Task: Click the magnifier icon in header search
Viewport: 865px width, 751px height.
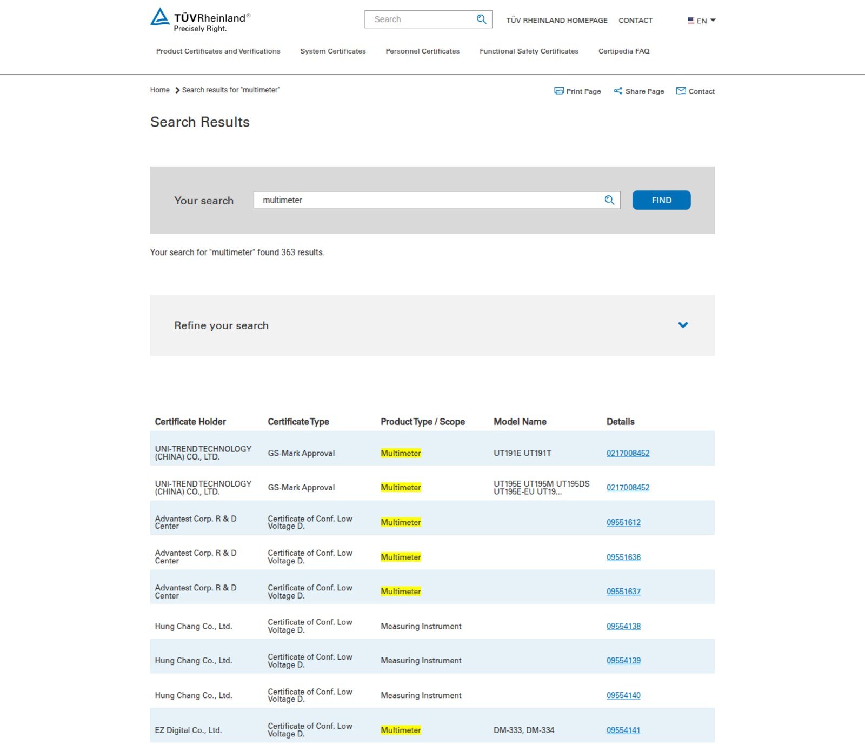Action: 481,19
